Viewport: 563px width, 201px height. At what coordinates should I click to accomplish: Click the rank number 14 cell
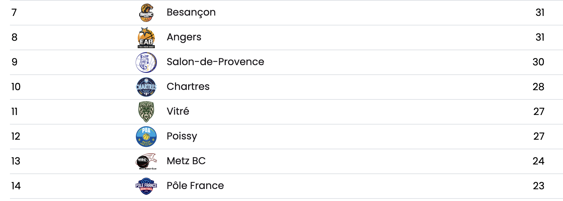[16, 186]
